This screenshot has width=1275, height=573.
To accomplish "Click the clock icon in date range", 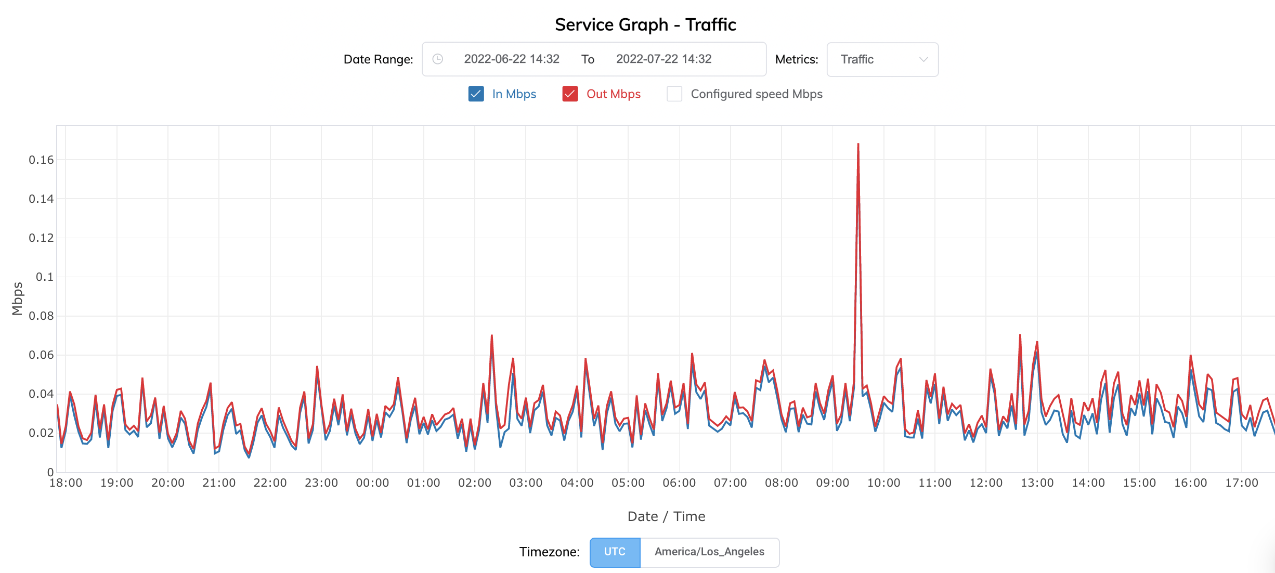I will [438, 59].
